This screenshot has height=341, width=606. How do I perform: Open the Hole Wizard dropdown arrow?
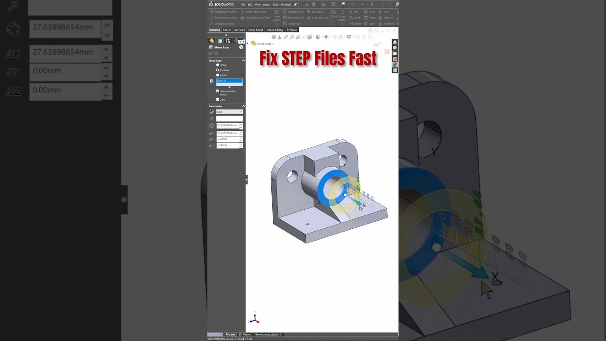pos(277,25)
